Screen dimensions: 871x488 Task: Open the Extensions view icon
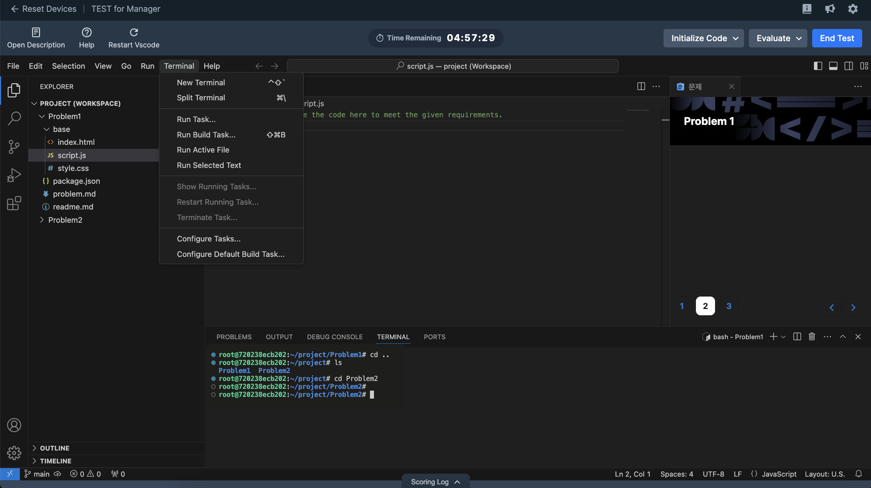pos(14,203)
